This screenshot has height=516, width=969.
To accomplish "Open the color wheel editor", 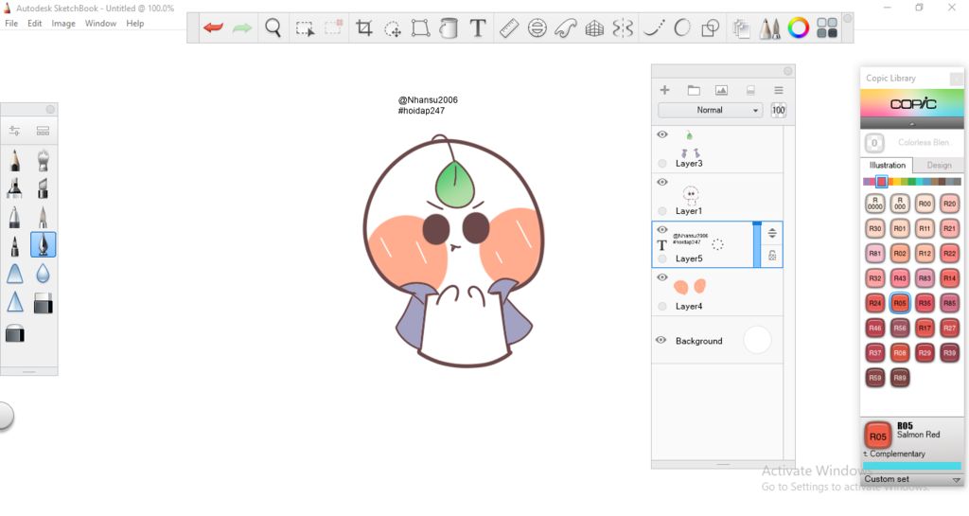I will pyautogui.click(x=799, y=28).
